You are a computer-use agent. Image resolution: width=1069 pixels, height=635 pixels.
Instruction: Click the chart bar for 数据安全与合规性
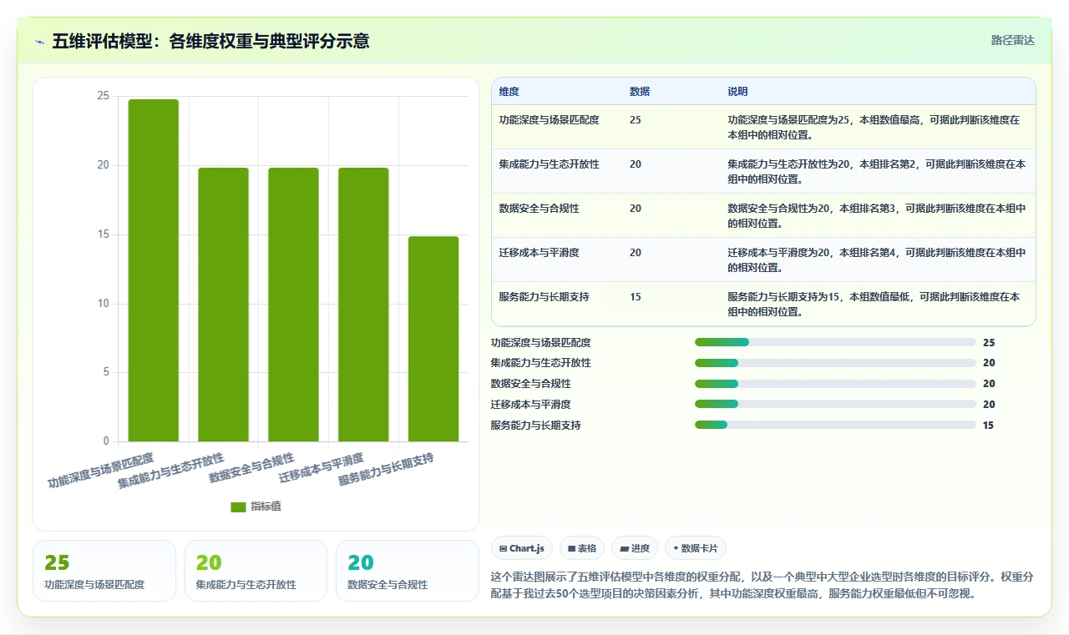click(x=293, y=305)
